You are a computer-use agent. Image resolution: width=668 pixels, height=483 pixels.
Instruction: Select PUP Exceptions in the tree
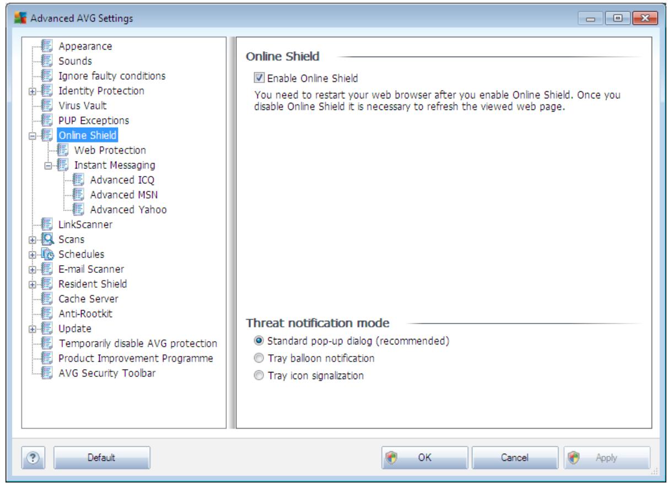pyautogui.click(x=94, y=120)
